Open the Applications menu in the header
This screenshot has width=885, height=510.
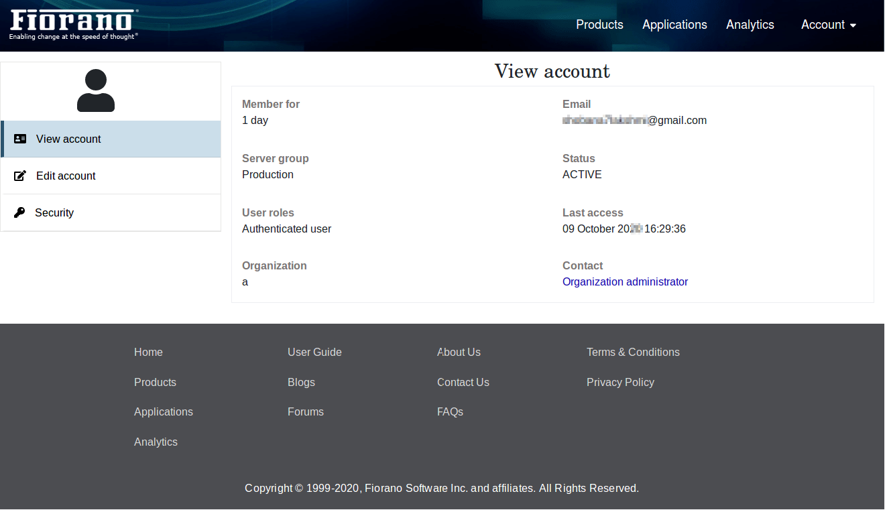[x=674, y=25]
